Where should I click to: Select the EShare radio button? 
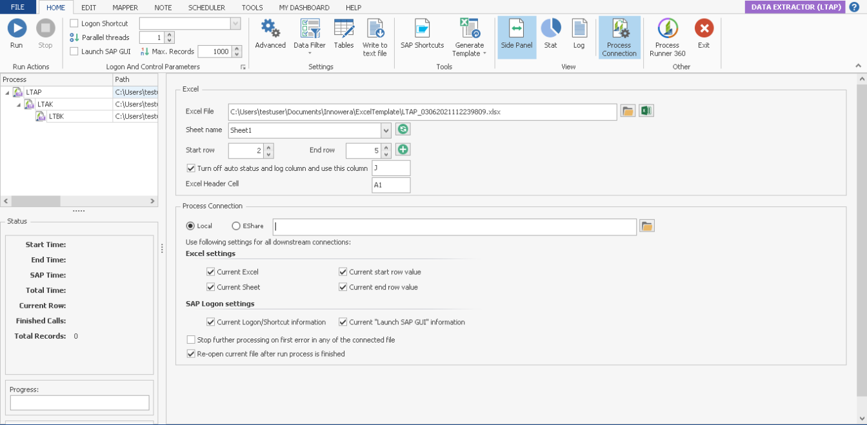coord(236,226)
